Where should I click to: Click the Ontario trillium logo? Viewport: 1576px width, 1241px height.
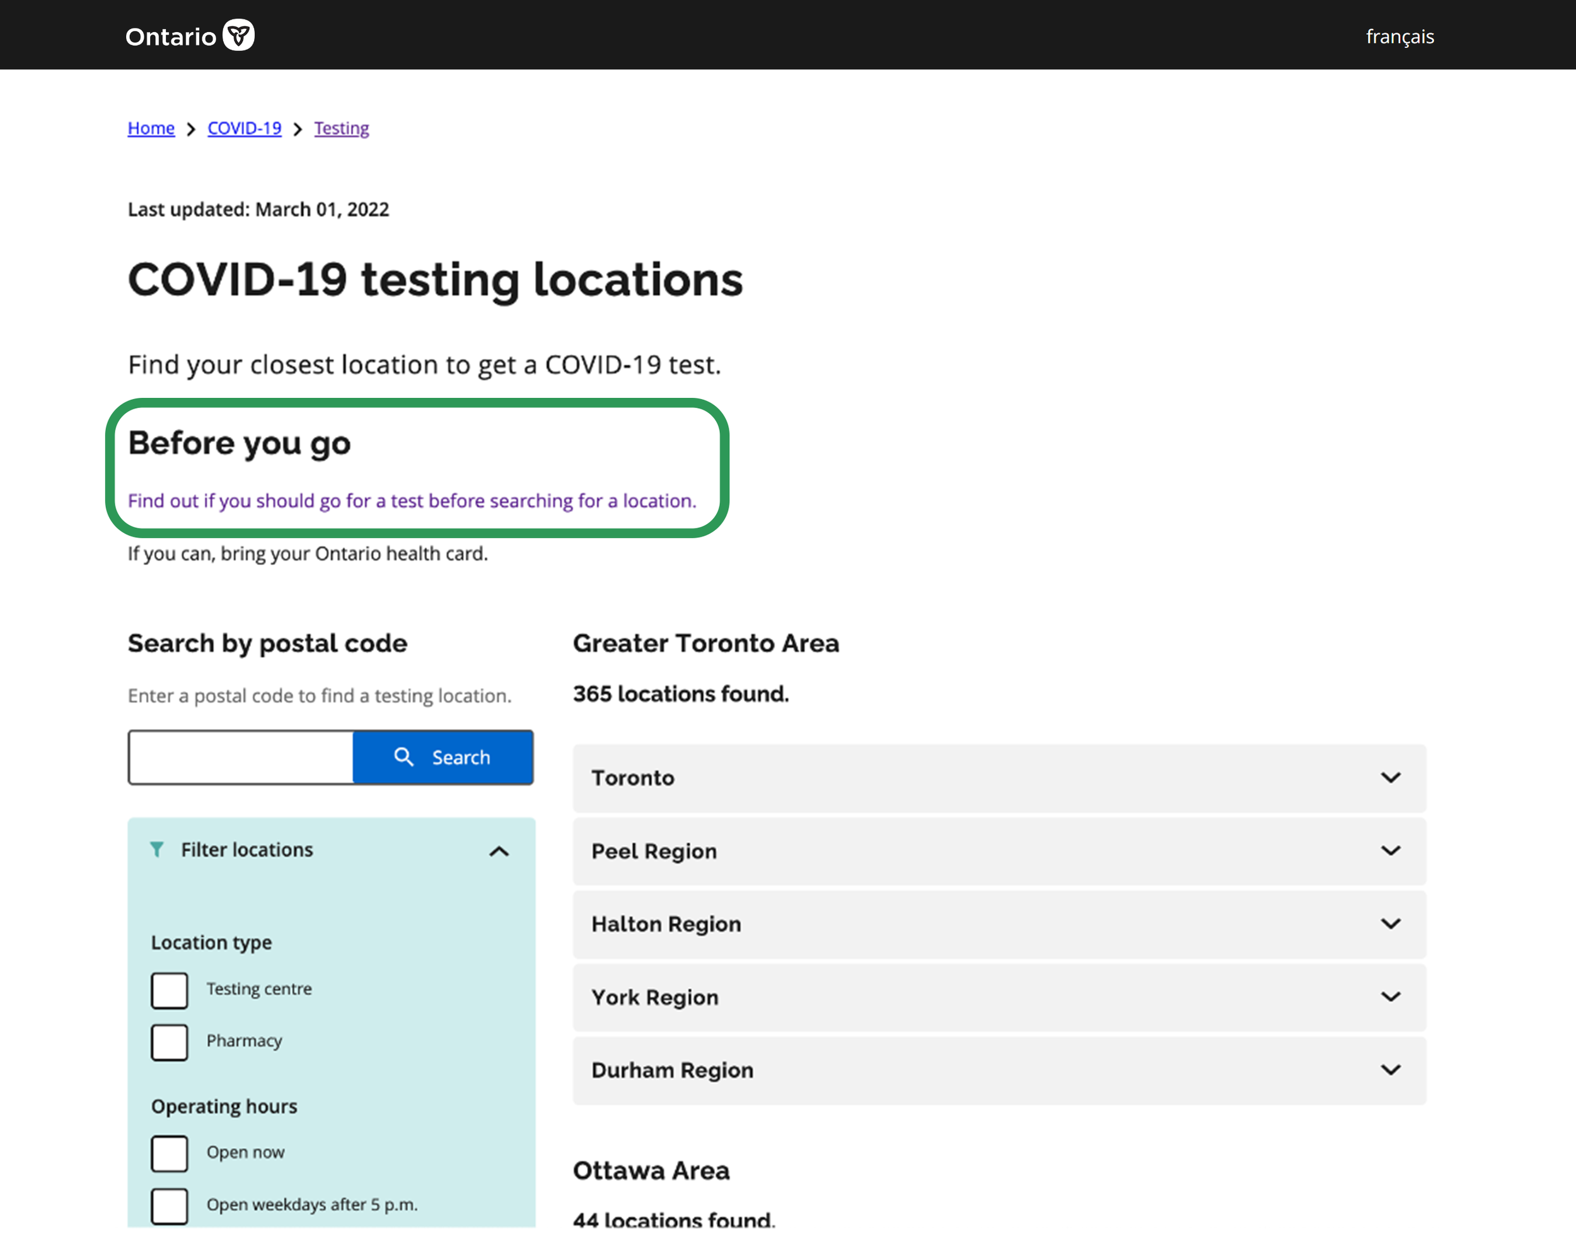click(238, 35)
